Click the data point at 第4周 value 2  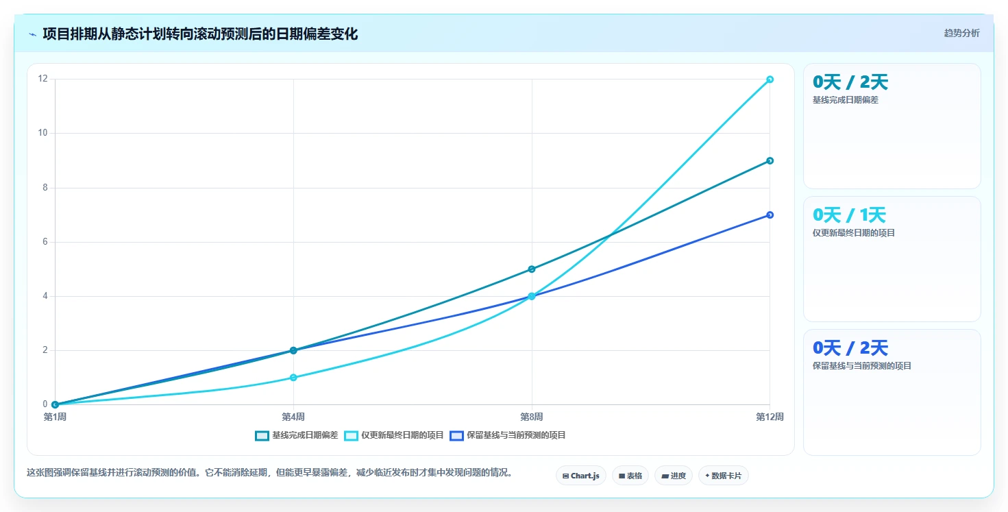[x=293, y=350]
